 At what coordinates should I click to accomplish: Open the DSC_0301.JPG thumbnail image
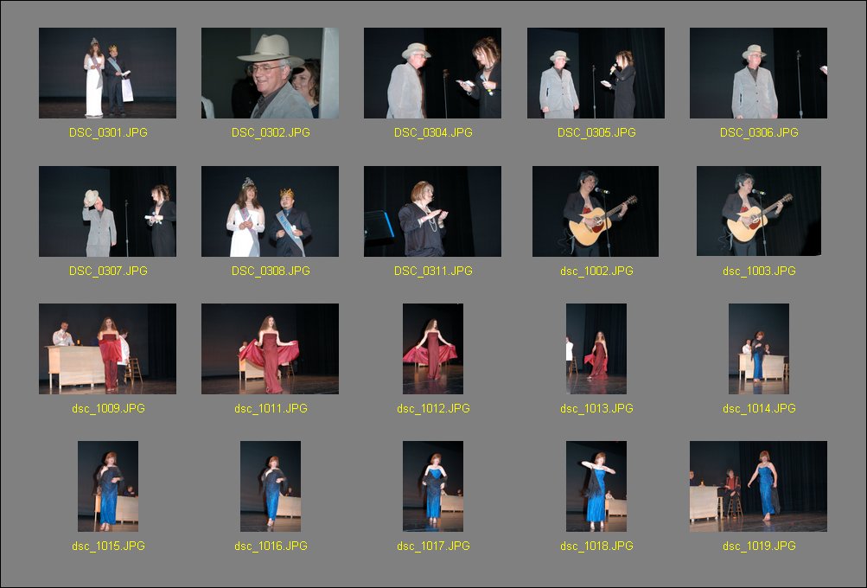tap(107, 73)
